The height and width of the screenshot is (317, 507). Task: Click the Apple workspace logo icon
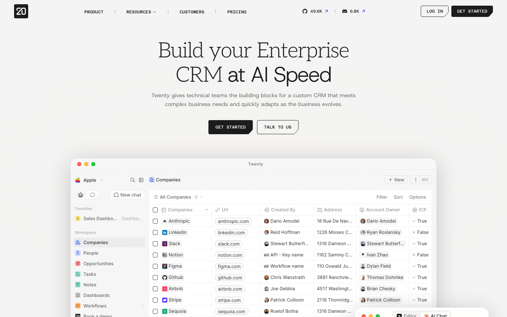78,180
